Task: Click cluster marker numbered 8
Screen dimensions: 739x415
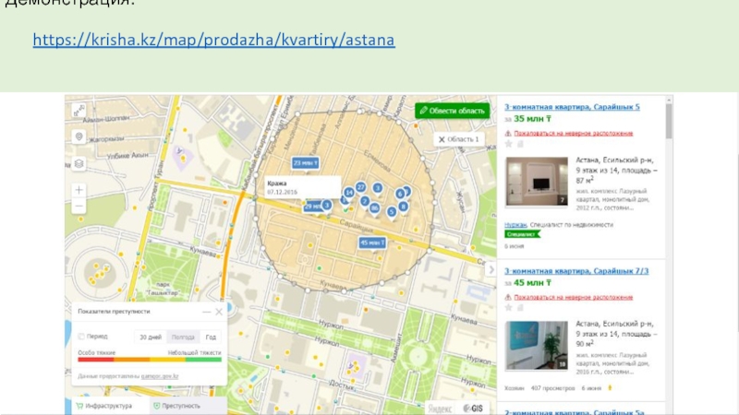Action: (x=403, y=206)
